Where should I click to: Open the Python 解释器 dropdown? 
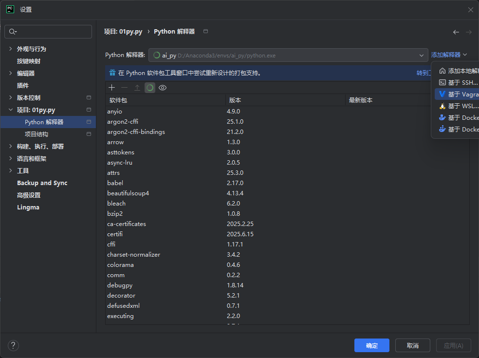click(x=288, y=56)
